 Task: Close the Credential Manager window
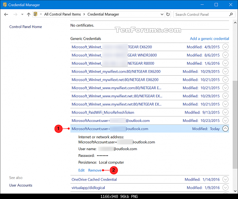231,5
